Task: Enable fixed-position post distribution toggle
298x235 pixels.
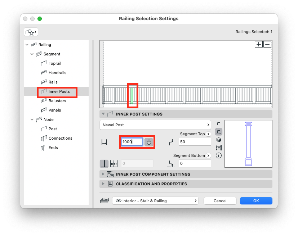Action: (x=104, y=163)
